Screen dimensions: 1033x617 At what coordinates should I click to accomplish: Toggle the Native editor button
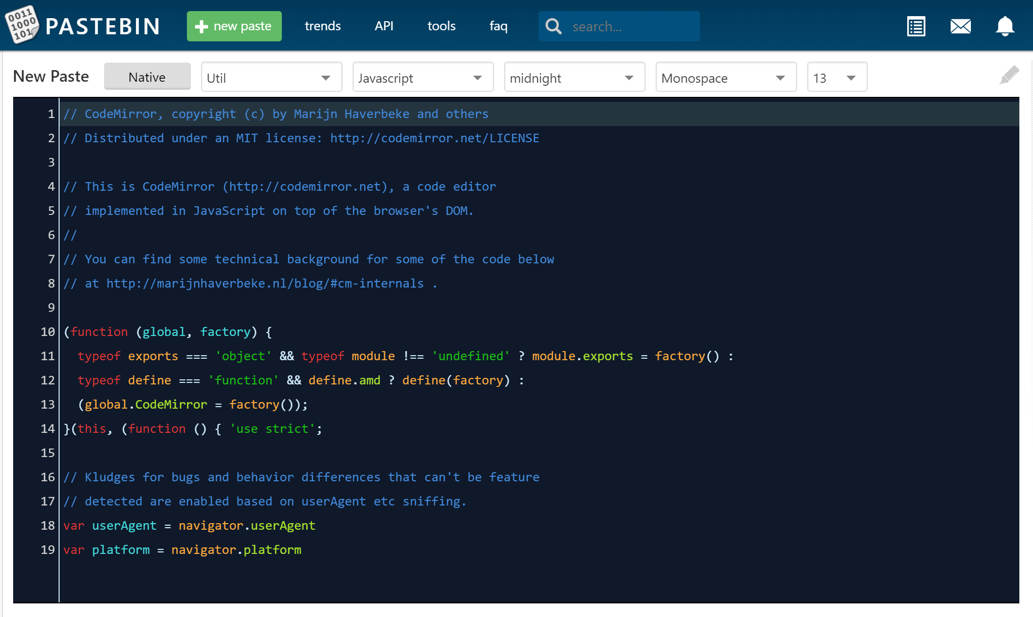(x=147, y=77)
